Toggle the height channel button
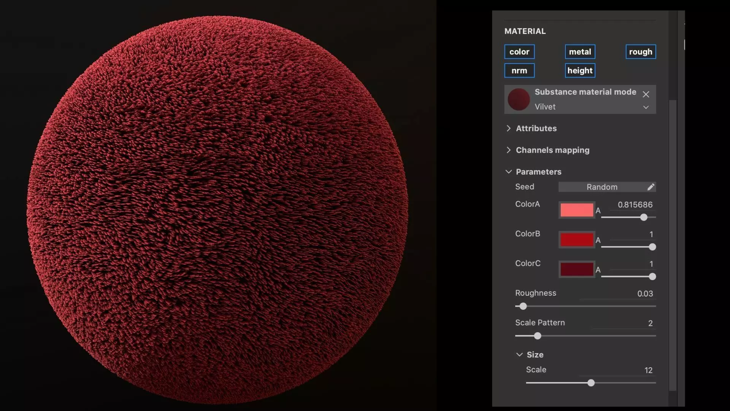The width and height of the screenshot is (730, 411). (x=580, y=70)
